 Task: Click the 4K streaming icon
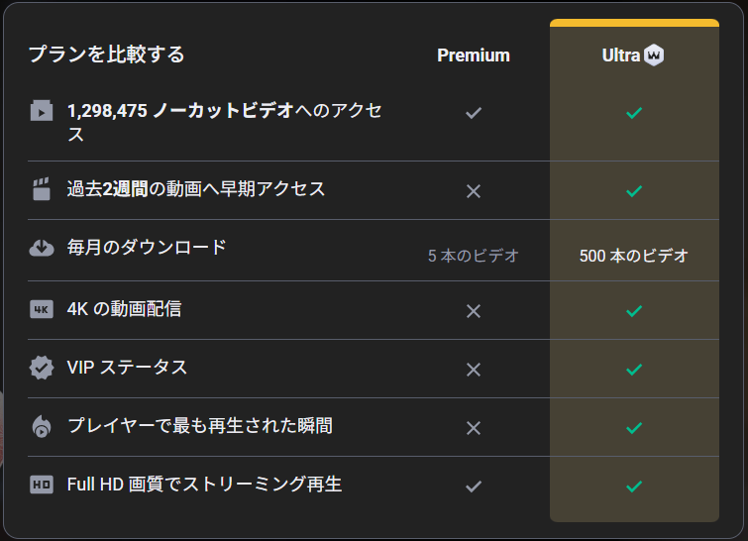pyautogui.click(x=41, y=310)
